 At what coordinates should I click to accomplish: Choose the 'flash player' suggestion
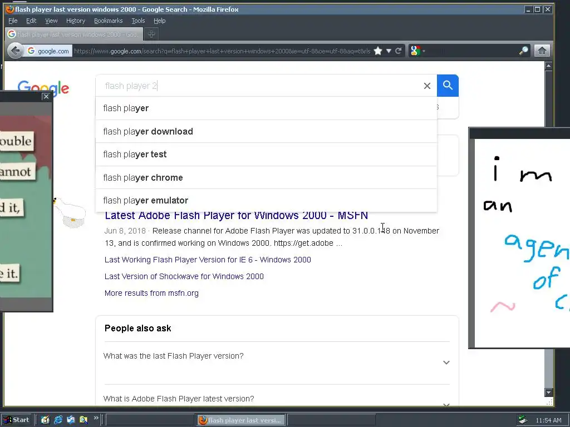tap(266, 108)
